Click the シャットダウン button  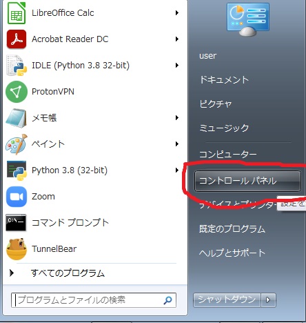coord(227,300)
